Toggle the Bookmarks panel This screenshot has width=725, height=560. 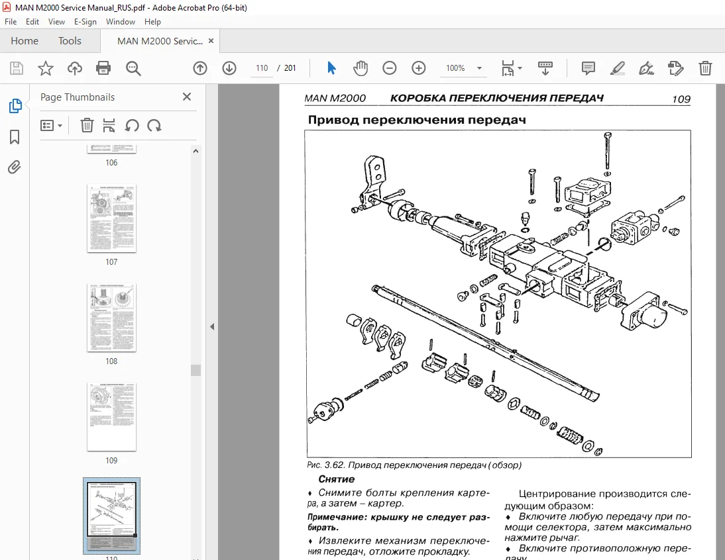click(x=15, y=137)
